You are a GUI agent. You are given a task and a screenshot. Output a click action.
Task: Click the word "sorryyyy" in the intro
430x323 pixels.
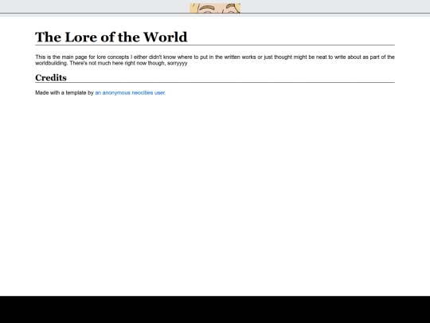tap(177, 64)
